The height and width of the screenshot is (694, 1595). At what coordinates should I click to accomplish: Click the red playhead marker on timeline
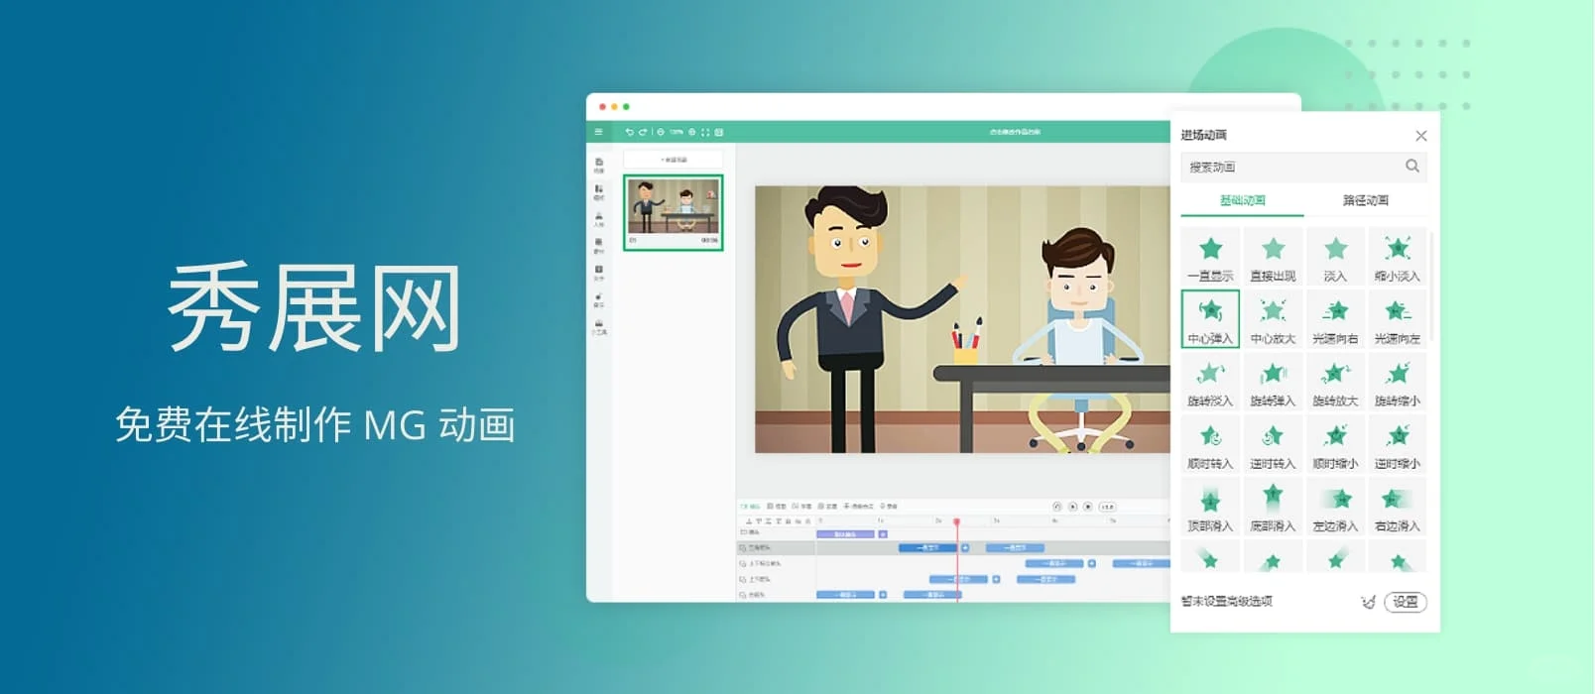[957, 521]
